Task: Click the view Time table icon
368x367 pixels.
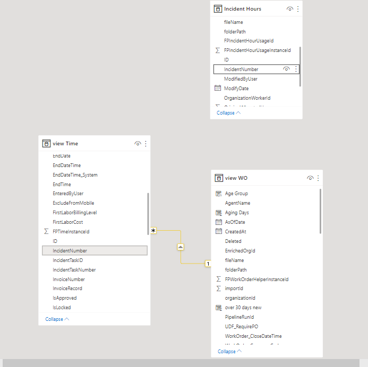Action: tap(46, 143)
